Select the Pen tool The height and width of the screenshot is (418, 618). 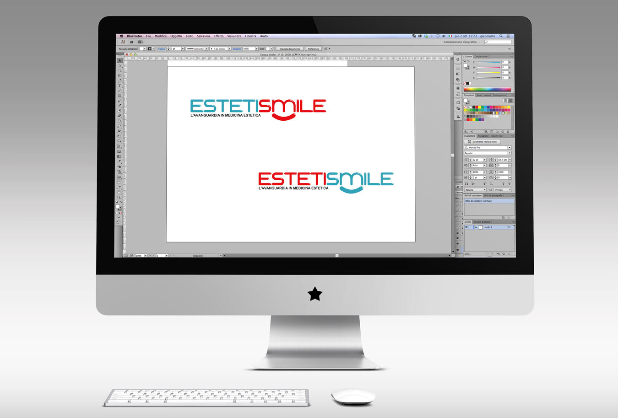click(119, 81)
